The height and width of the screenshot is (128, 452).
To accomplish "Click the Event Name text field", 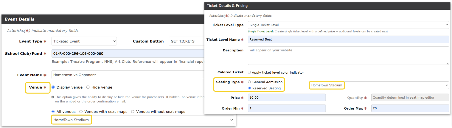I will click(128, 75).
